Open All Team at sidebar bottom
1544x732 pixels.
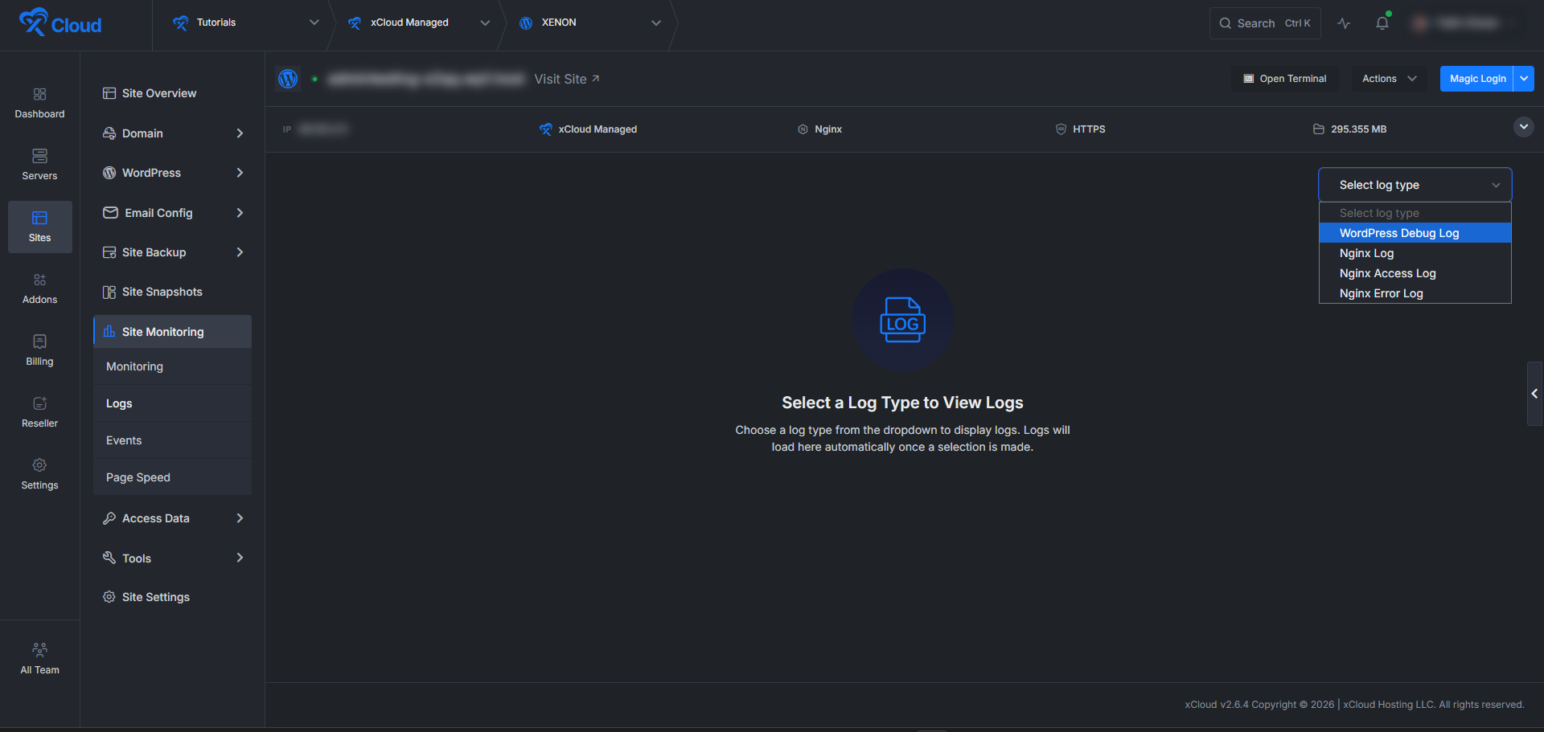click(x=39, y=659)
